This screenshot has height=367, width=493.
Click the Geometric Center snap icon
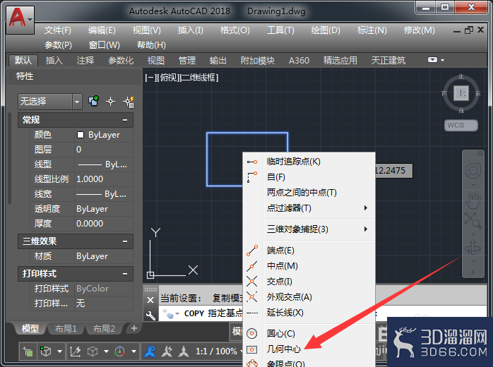point(252,349)
